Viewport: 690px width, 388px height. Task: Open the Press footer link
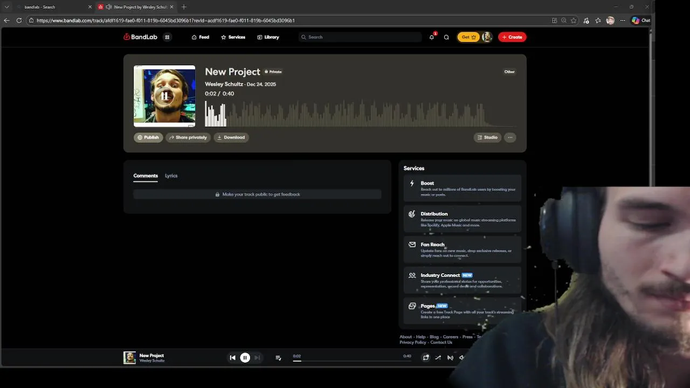[467, 337]
